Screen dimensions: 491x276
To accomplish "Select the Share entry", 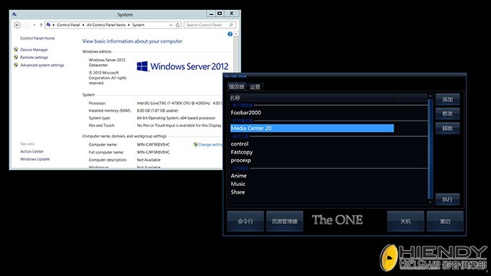I will pos(238,192).
